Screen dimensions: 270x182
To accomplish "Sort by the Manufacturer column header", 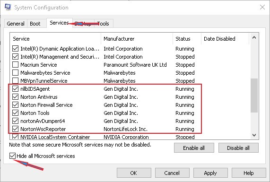I will (x=137, y=39).
